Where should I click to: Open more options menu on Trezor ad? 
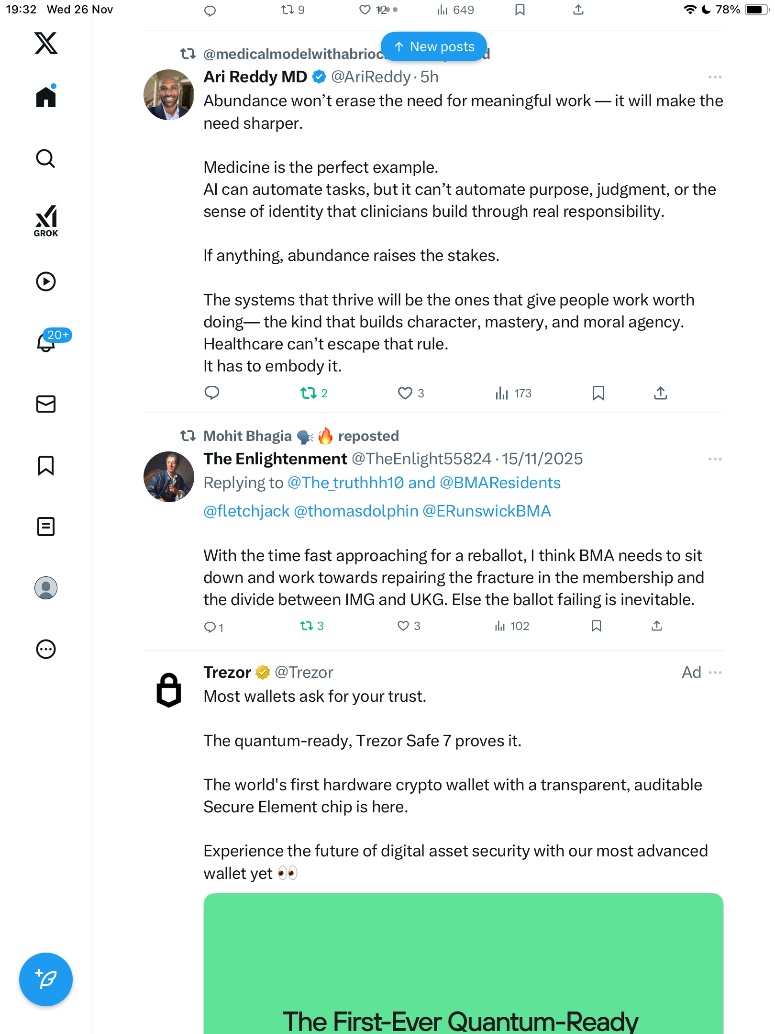tap(715, 673)
